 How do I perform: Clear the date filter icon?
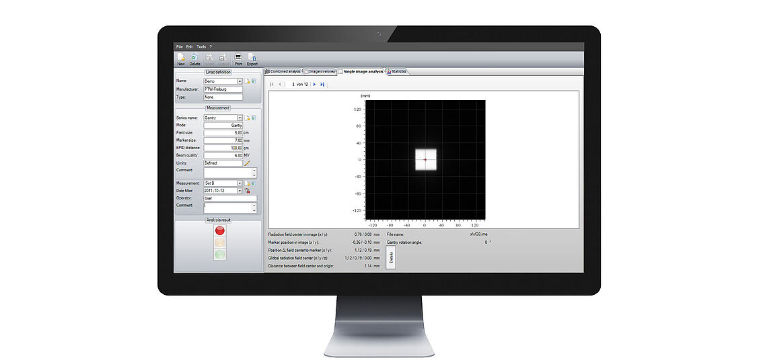(x=248, y=191)
